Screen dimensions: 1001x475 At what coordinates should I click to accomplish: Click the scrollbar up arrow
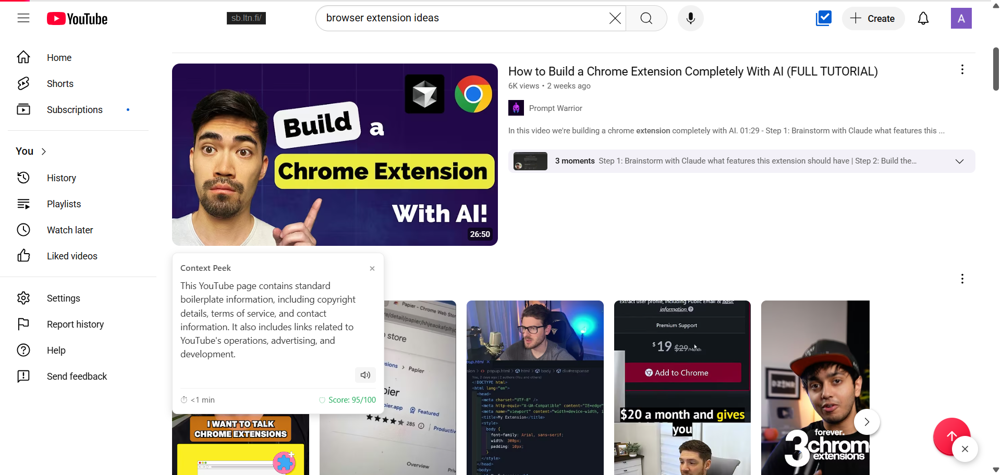click(x=996, y=5)
